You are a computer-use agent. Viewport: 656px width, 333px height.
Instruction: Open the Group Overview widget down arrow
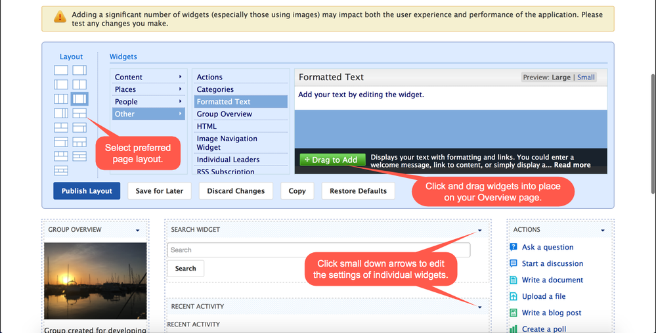137,231
